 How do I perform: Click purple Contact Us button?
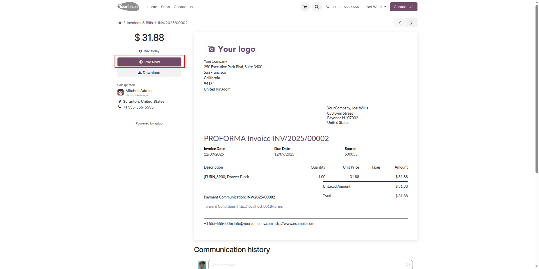403,7
